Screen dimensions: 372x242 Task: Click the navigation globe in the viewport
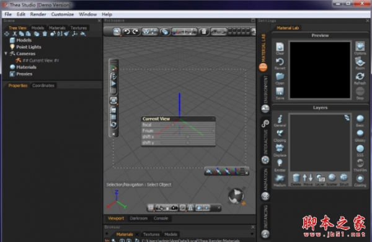236,196
